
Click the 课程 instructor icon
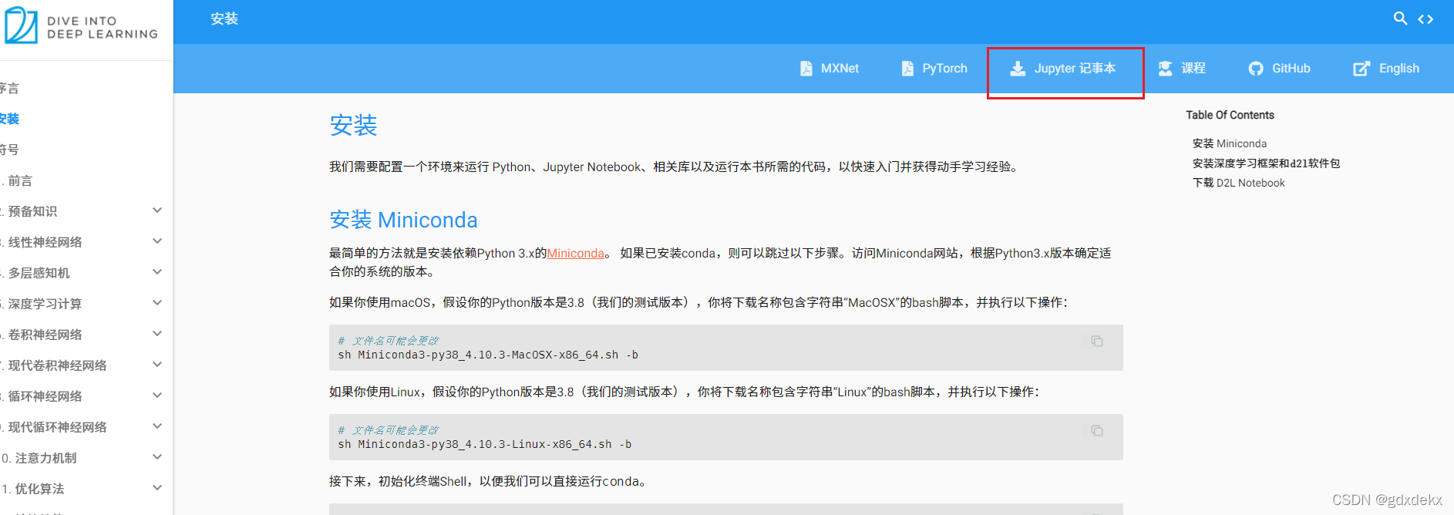[1165, 69]
